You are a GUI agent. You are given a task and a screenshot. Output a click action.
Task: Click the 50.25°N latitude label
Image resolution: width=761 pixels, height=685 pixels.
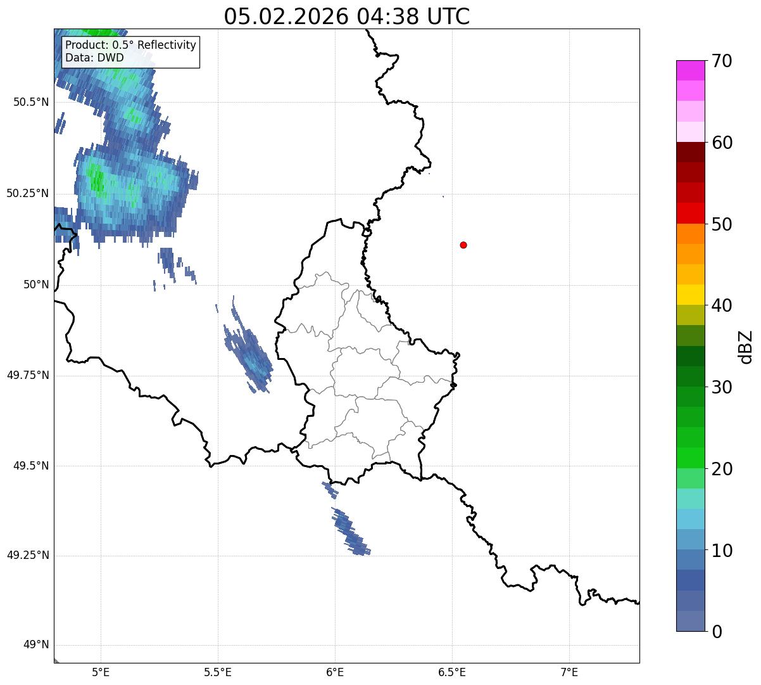click(x=28, y=193)
